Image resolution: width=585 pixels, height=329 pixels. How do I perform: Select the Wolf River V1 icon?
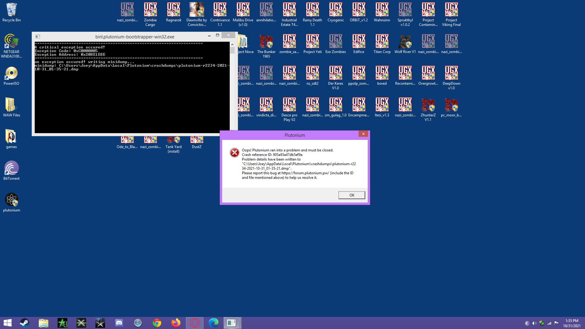405,44
